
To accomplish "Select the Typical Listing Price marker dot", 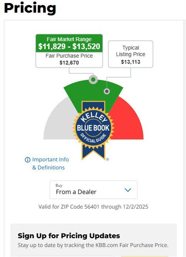I will (x=107, y=91).
